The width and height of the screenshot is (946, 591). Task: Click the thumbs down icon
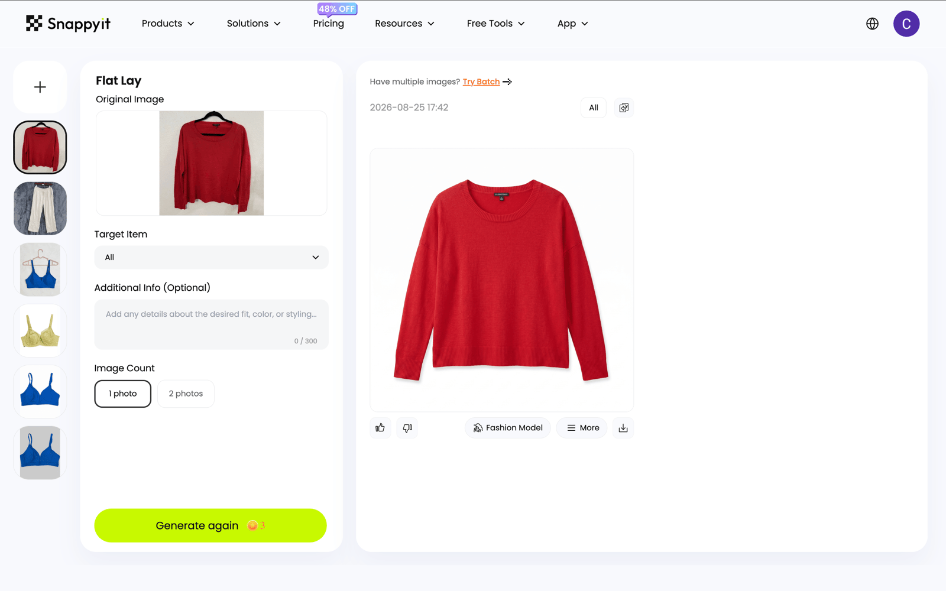coord(407,428)
